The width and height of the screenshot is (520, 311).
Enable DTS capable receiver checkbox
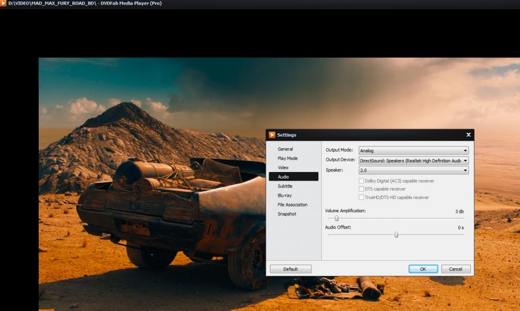tap(361, 189)
